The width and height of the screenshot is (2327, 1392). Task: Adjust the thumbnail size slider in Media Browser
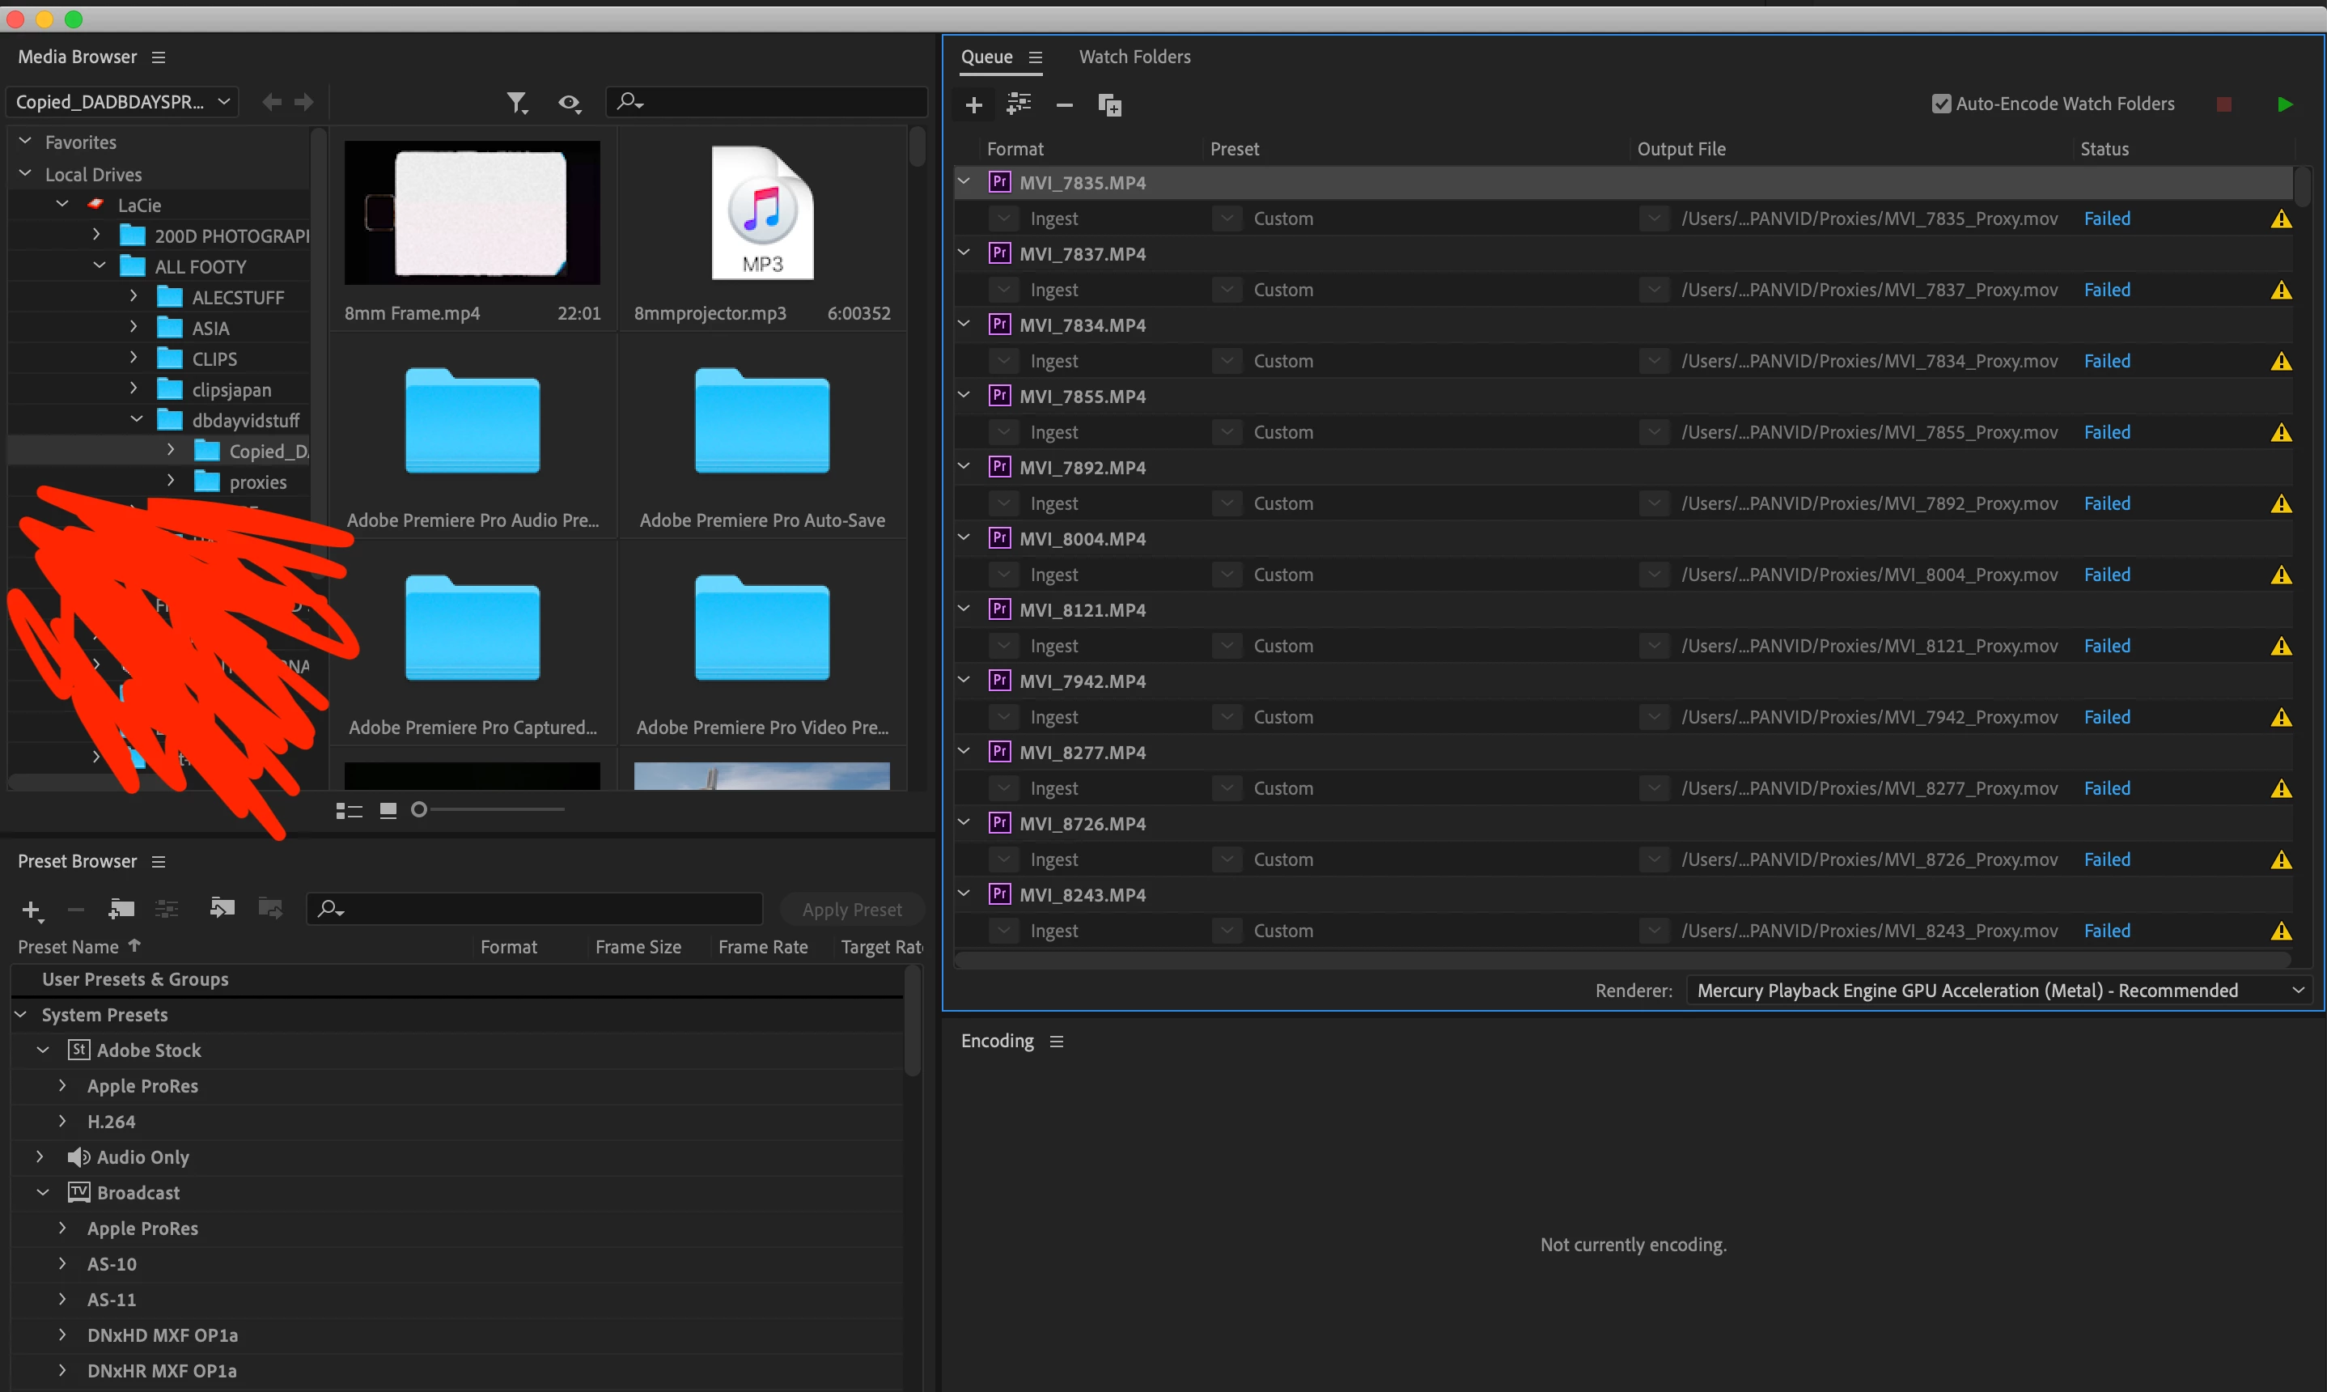(420, 809)
